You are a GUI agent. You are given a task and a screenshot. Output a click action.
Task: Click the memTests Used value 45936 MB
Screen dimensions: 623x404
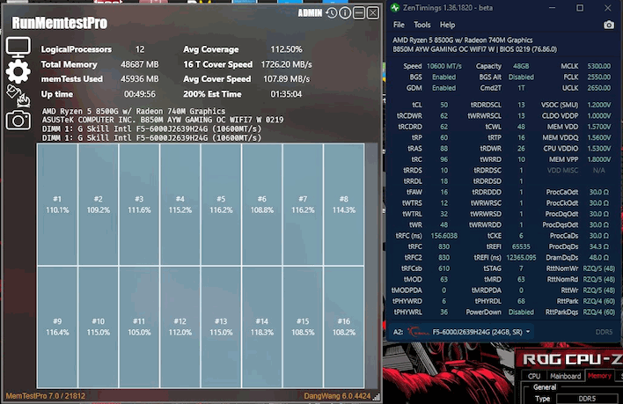pos(139,79)
